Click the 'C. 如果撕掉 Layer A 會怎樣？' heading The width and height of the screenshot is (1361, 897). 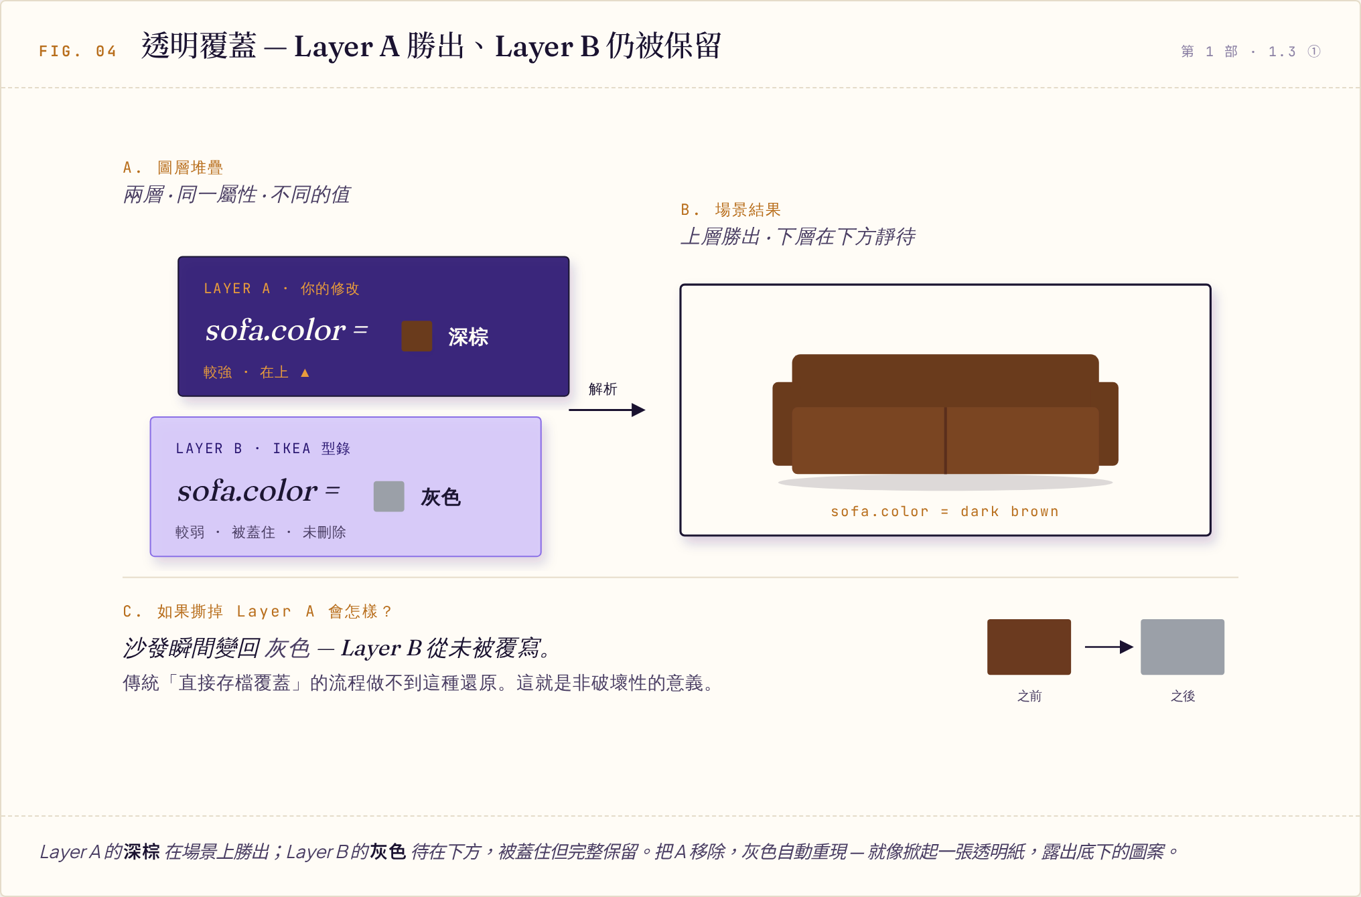[x=258, y=611]
